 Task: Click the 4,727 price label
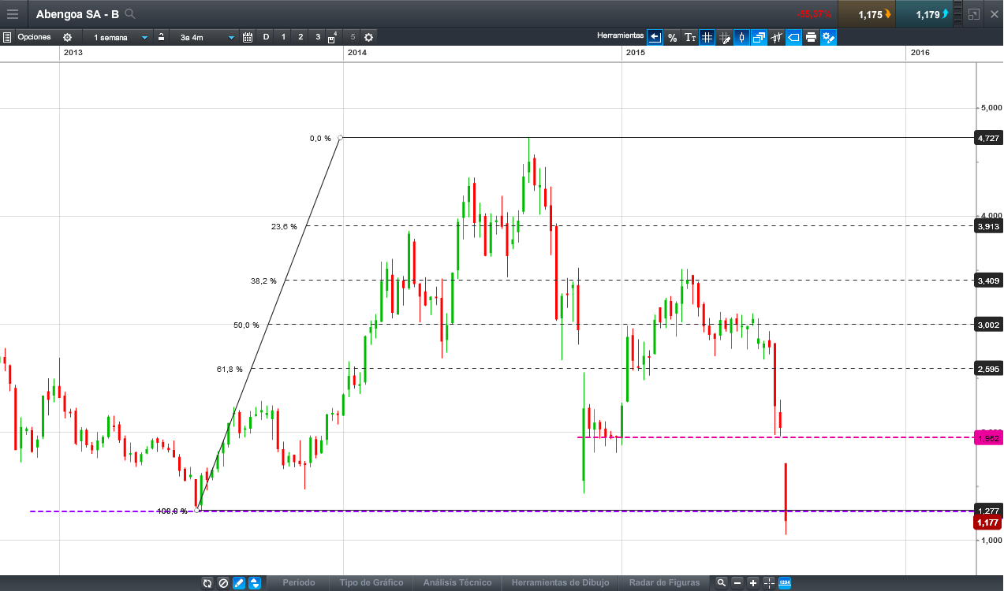(989, 138)
